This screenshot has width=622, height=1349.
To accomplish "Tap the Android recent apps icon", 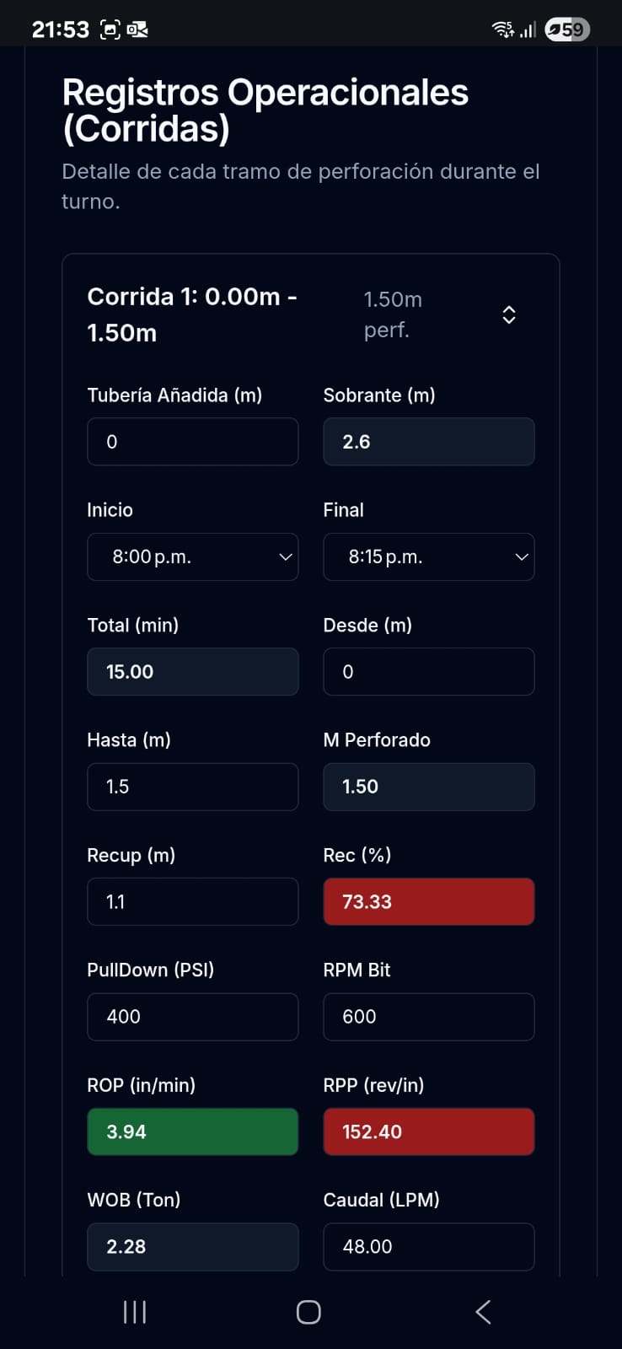I will point(135,1311).
